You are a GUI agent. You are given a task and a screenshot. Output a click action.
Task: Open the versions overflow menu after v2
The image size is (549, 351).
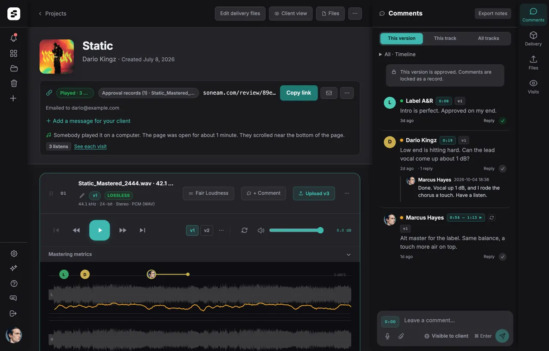(221, 230)
